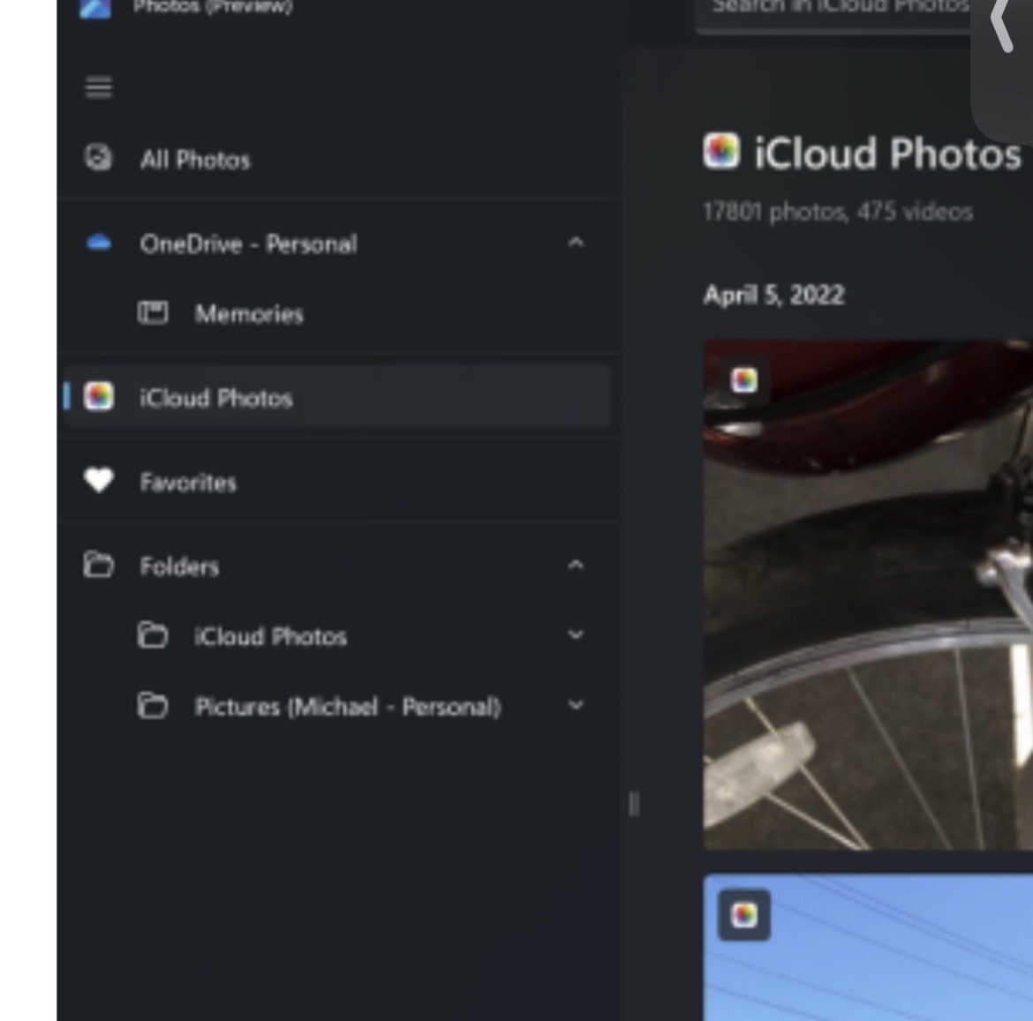Click the iCloud badge on bicycle photo
This screenshot has height=1021, width=1033.
[x=744, y=380]
